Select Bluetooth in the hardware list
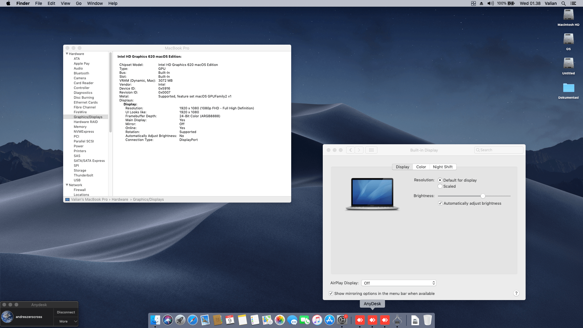This screenshot has height=328, width=583. tap(81, 73)
